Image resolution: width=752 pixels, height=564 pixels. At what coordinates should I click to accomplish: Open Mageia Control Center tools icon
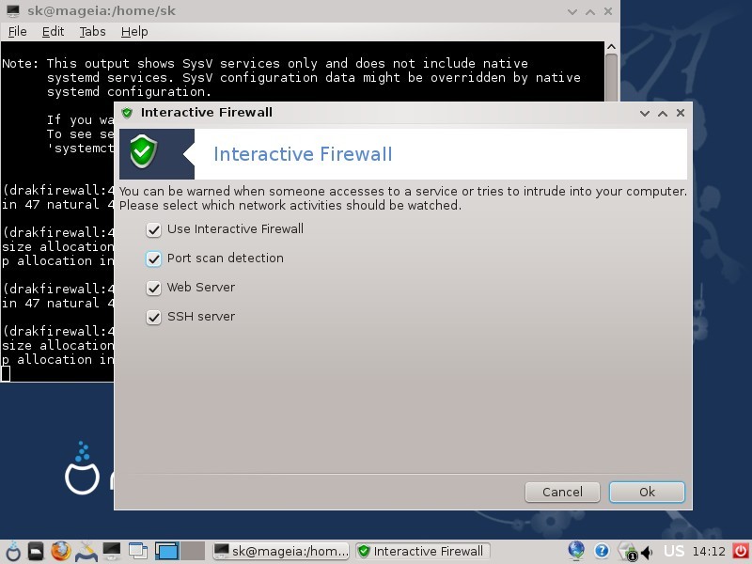click(86, 552)
